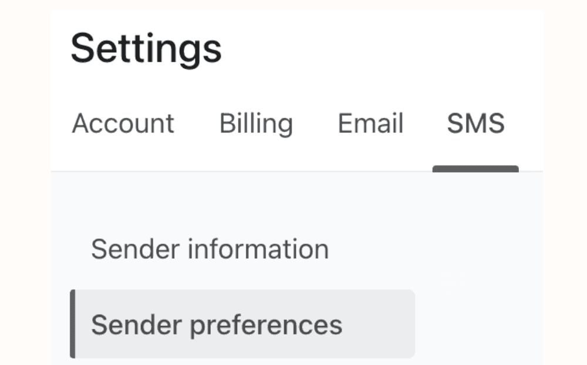Show Billing settings page
The image size is (587, 365).
pyautogui.click(x=256, y=123)
